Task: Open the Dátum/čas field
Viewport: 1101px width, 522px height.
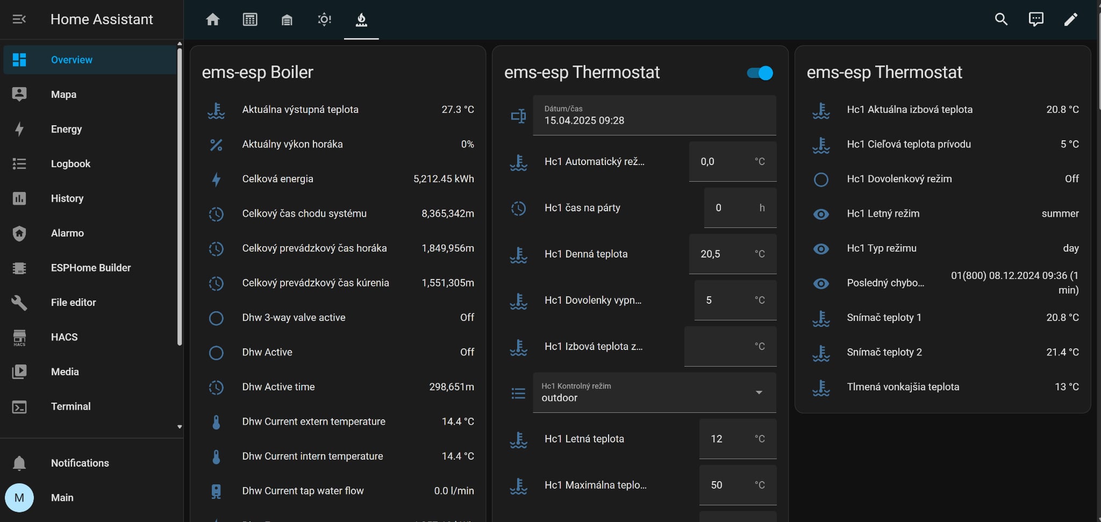Action: pos(654,115)
